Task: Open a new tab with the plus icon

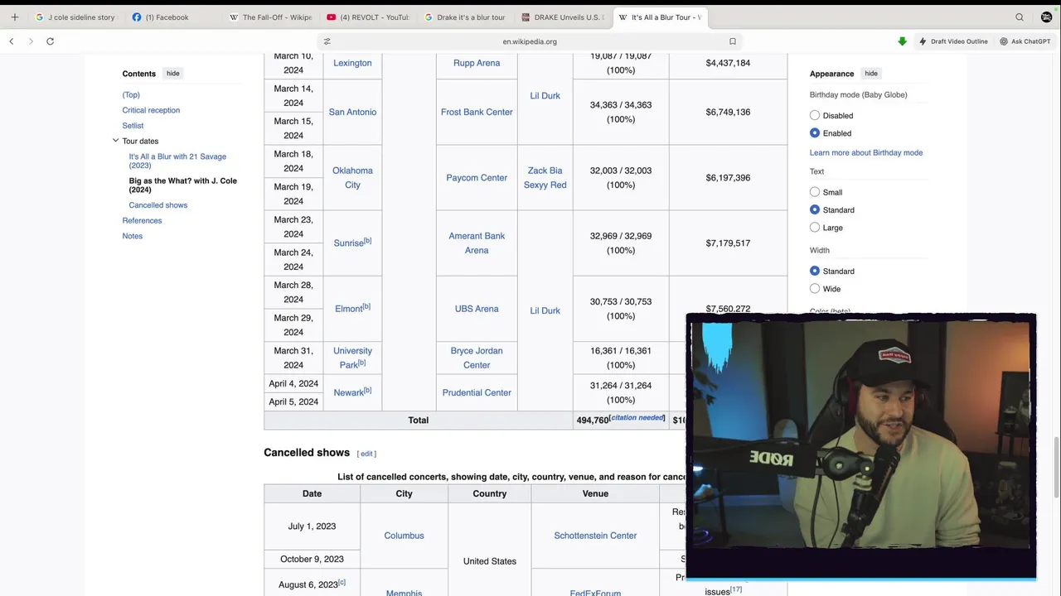Action: (x=14, y=17)
